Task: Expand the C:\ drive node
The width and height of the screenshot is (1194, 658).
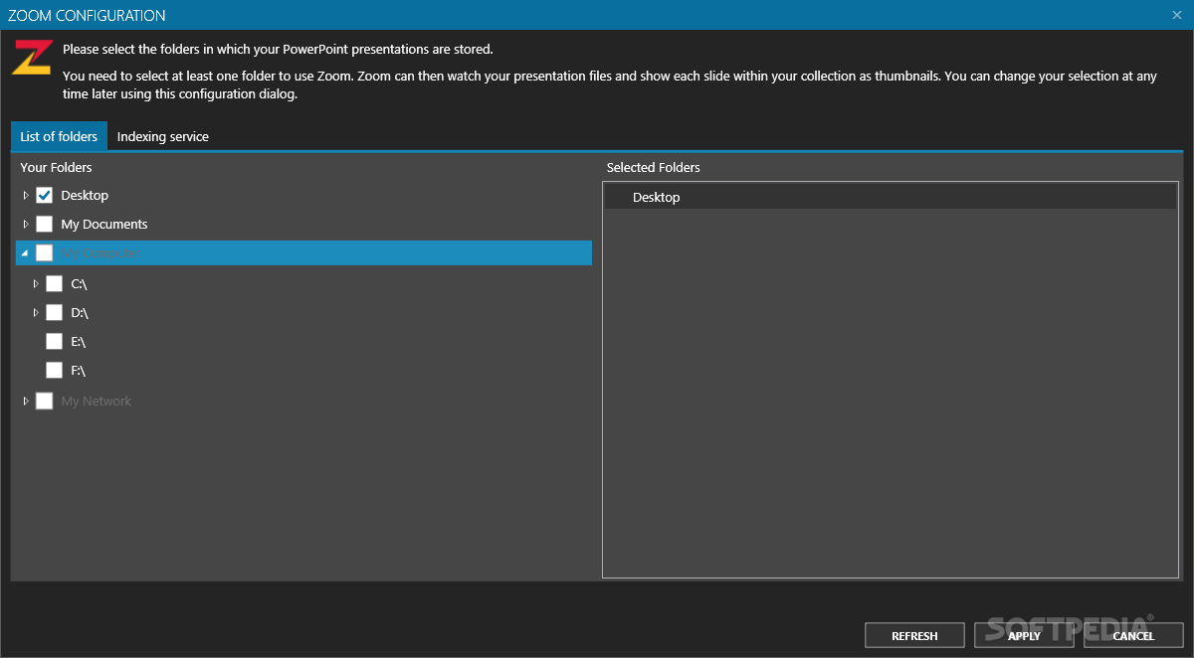Action: [x=36, y=284]
